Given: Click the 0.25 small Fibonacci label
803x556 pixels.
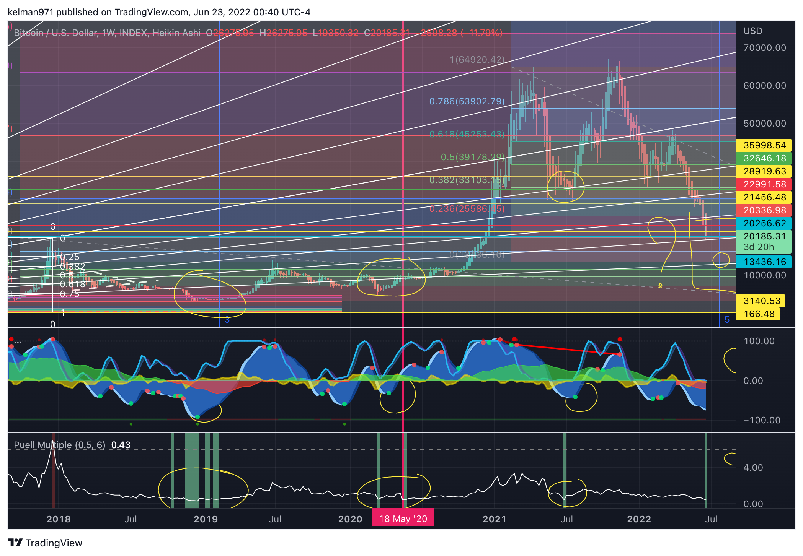Looking at the screenshot, I should coord(70,257).
